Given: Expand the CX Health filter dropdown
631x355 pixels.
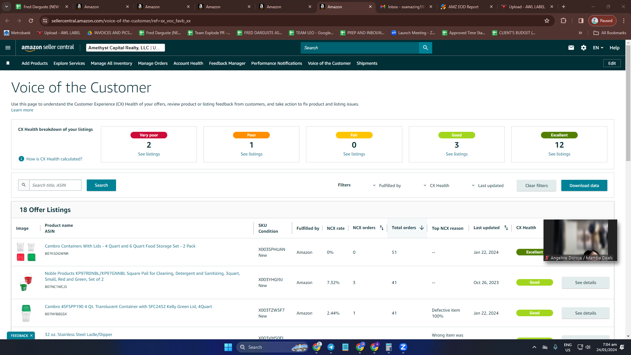Looking at the screenshot, I should tap(436, 185).
